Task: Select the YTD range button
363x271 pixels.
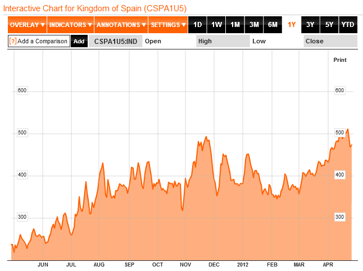Action: 348,25
